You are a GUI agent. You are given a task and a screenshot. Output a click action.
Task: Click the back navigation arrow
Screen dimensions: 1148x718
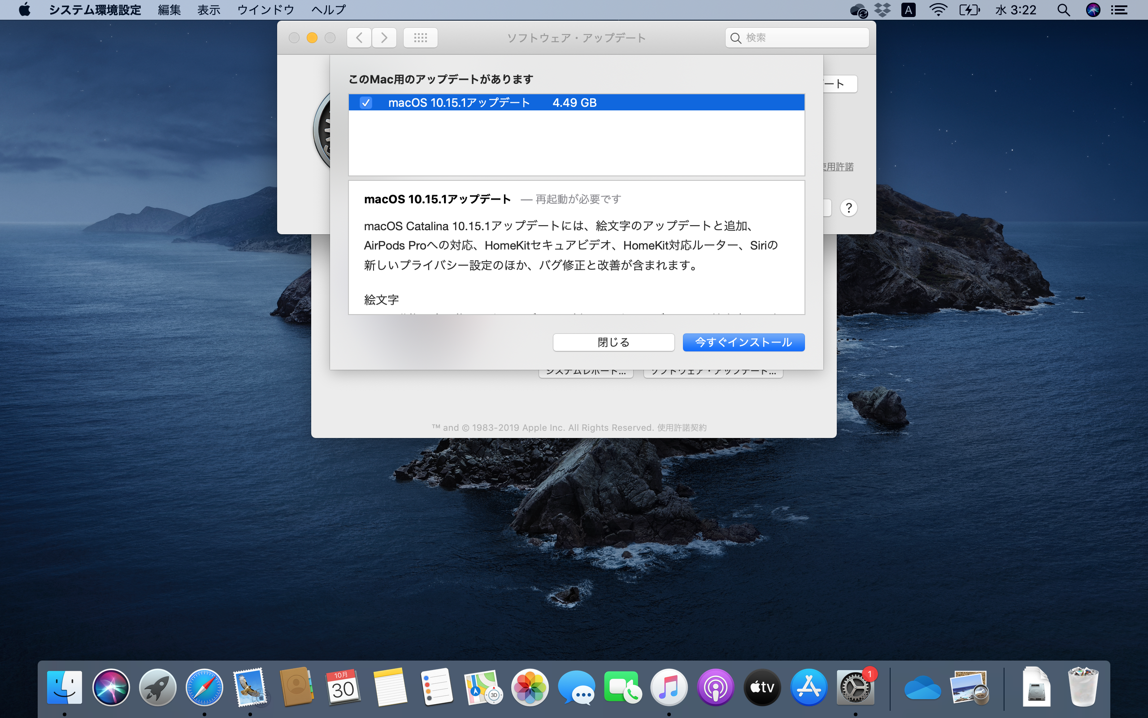359,38
